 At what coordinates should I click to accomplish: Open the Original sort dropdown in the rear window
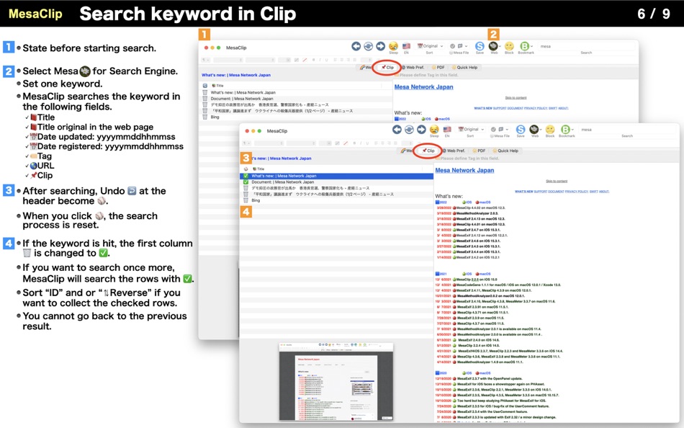coord(430,46)
